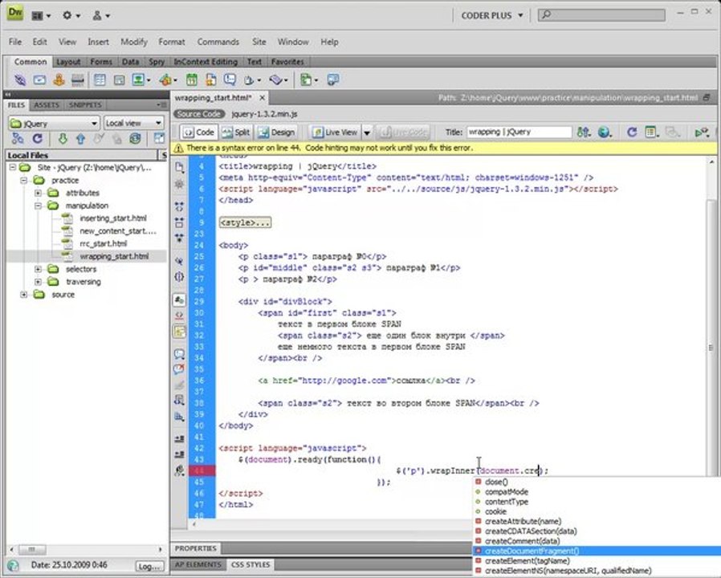The image size is (721, 578).
Task: Expand the attributes folder
Action: (39, 193)
